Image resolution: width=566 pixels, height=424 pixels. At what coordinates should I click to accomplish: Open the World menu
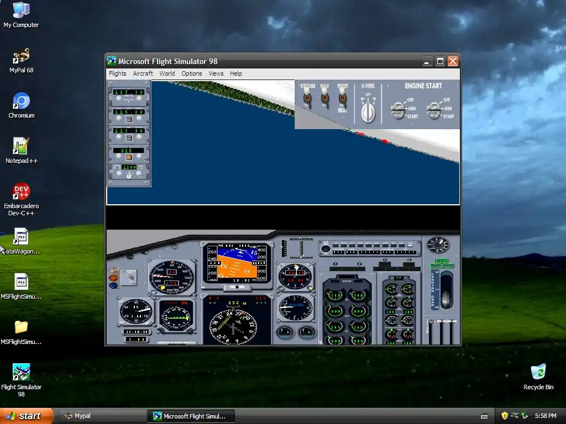[x=167, y=73]
